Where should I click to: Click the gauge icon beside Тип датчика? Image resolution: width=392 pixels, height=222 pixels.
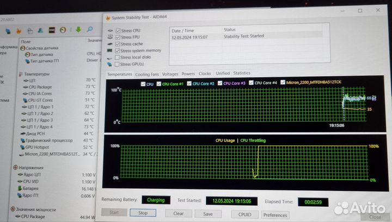tap(28, 54)
